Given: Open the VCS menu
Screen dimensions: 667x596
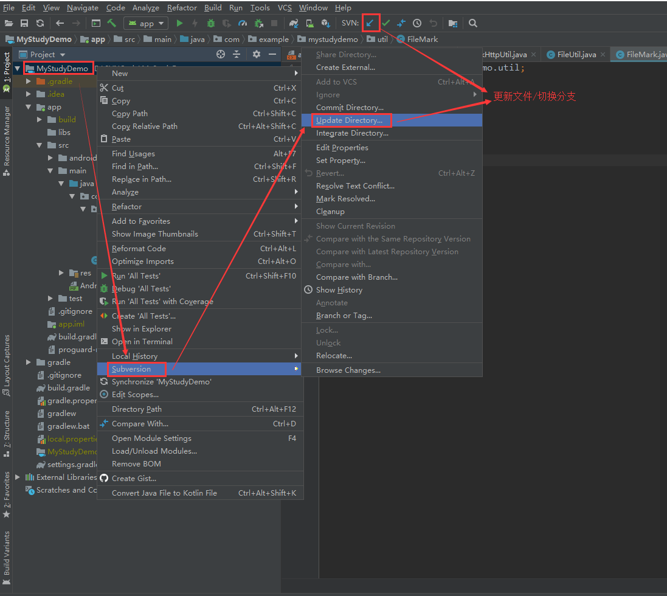Looking at the screenshot, I should [285, 8].
